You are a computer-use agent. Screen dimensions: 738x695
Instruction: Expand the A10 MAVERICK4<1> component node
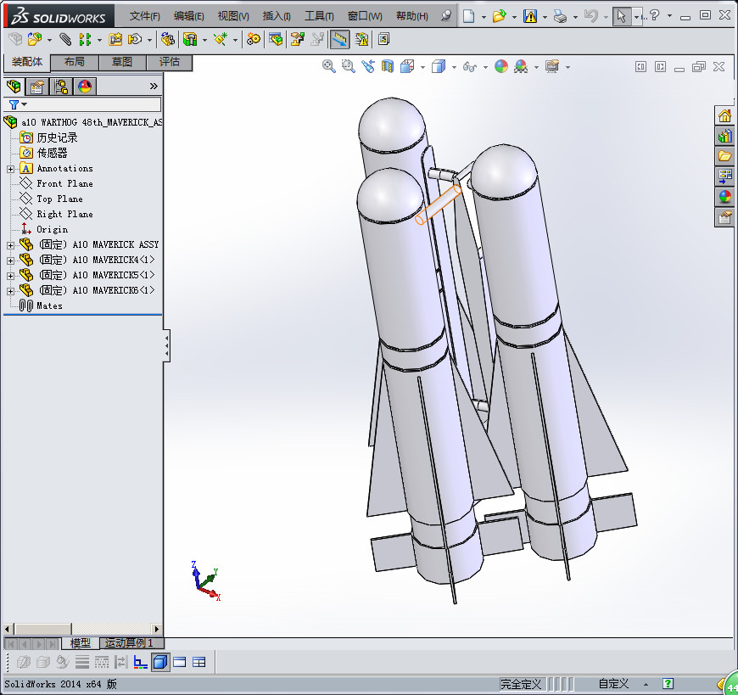coord(10,261)
